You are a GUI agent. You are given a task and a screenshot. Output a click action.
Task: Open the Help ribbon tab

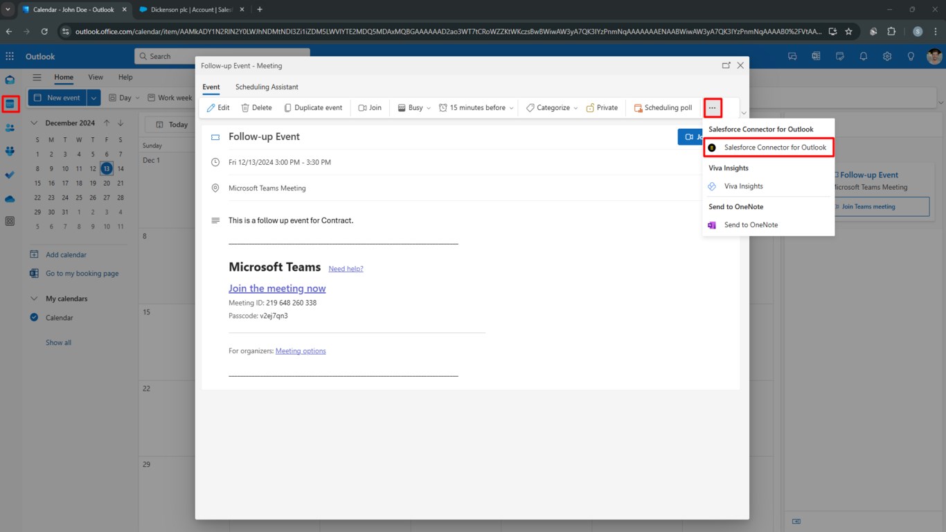pos(125,78)
